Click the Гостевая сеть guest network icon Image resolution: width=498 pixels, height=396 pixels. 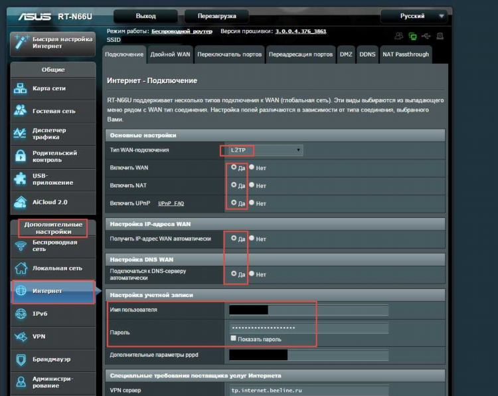click(x=21, y=110)
